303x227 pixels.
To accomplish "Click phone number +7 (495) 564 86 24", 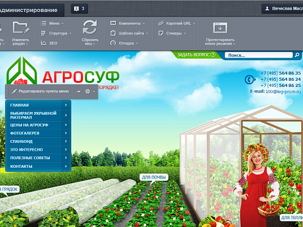I will [280, 79].
